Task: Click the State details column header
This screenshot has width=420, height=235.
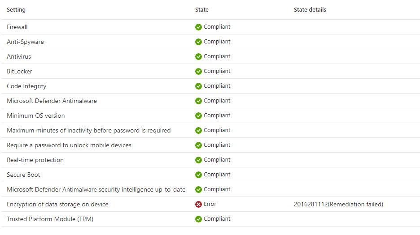Action: 310,10
